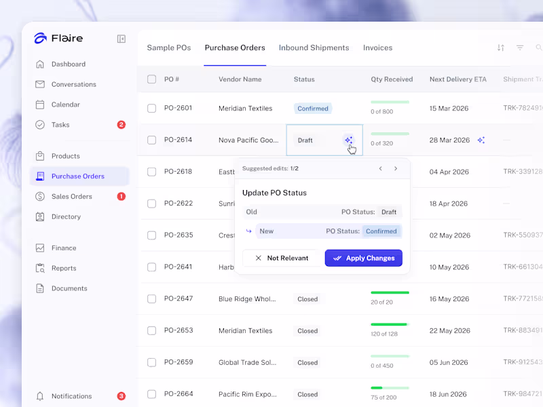Click PO-2664 number cell
The height and width of the screenshot is (407, 543).
tap(179, 394)
